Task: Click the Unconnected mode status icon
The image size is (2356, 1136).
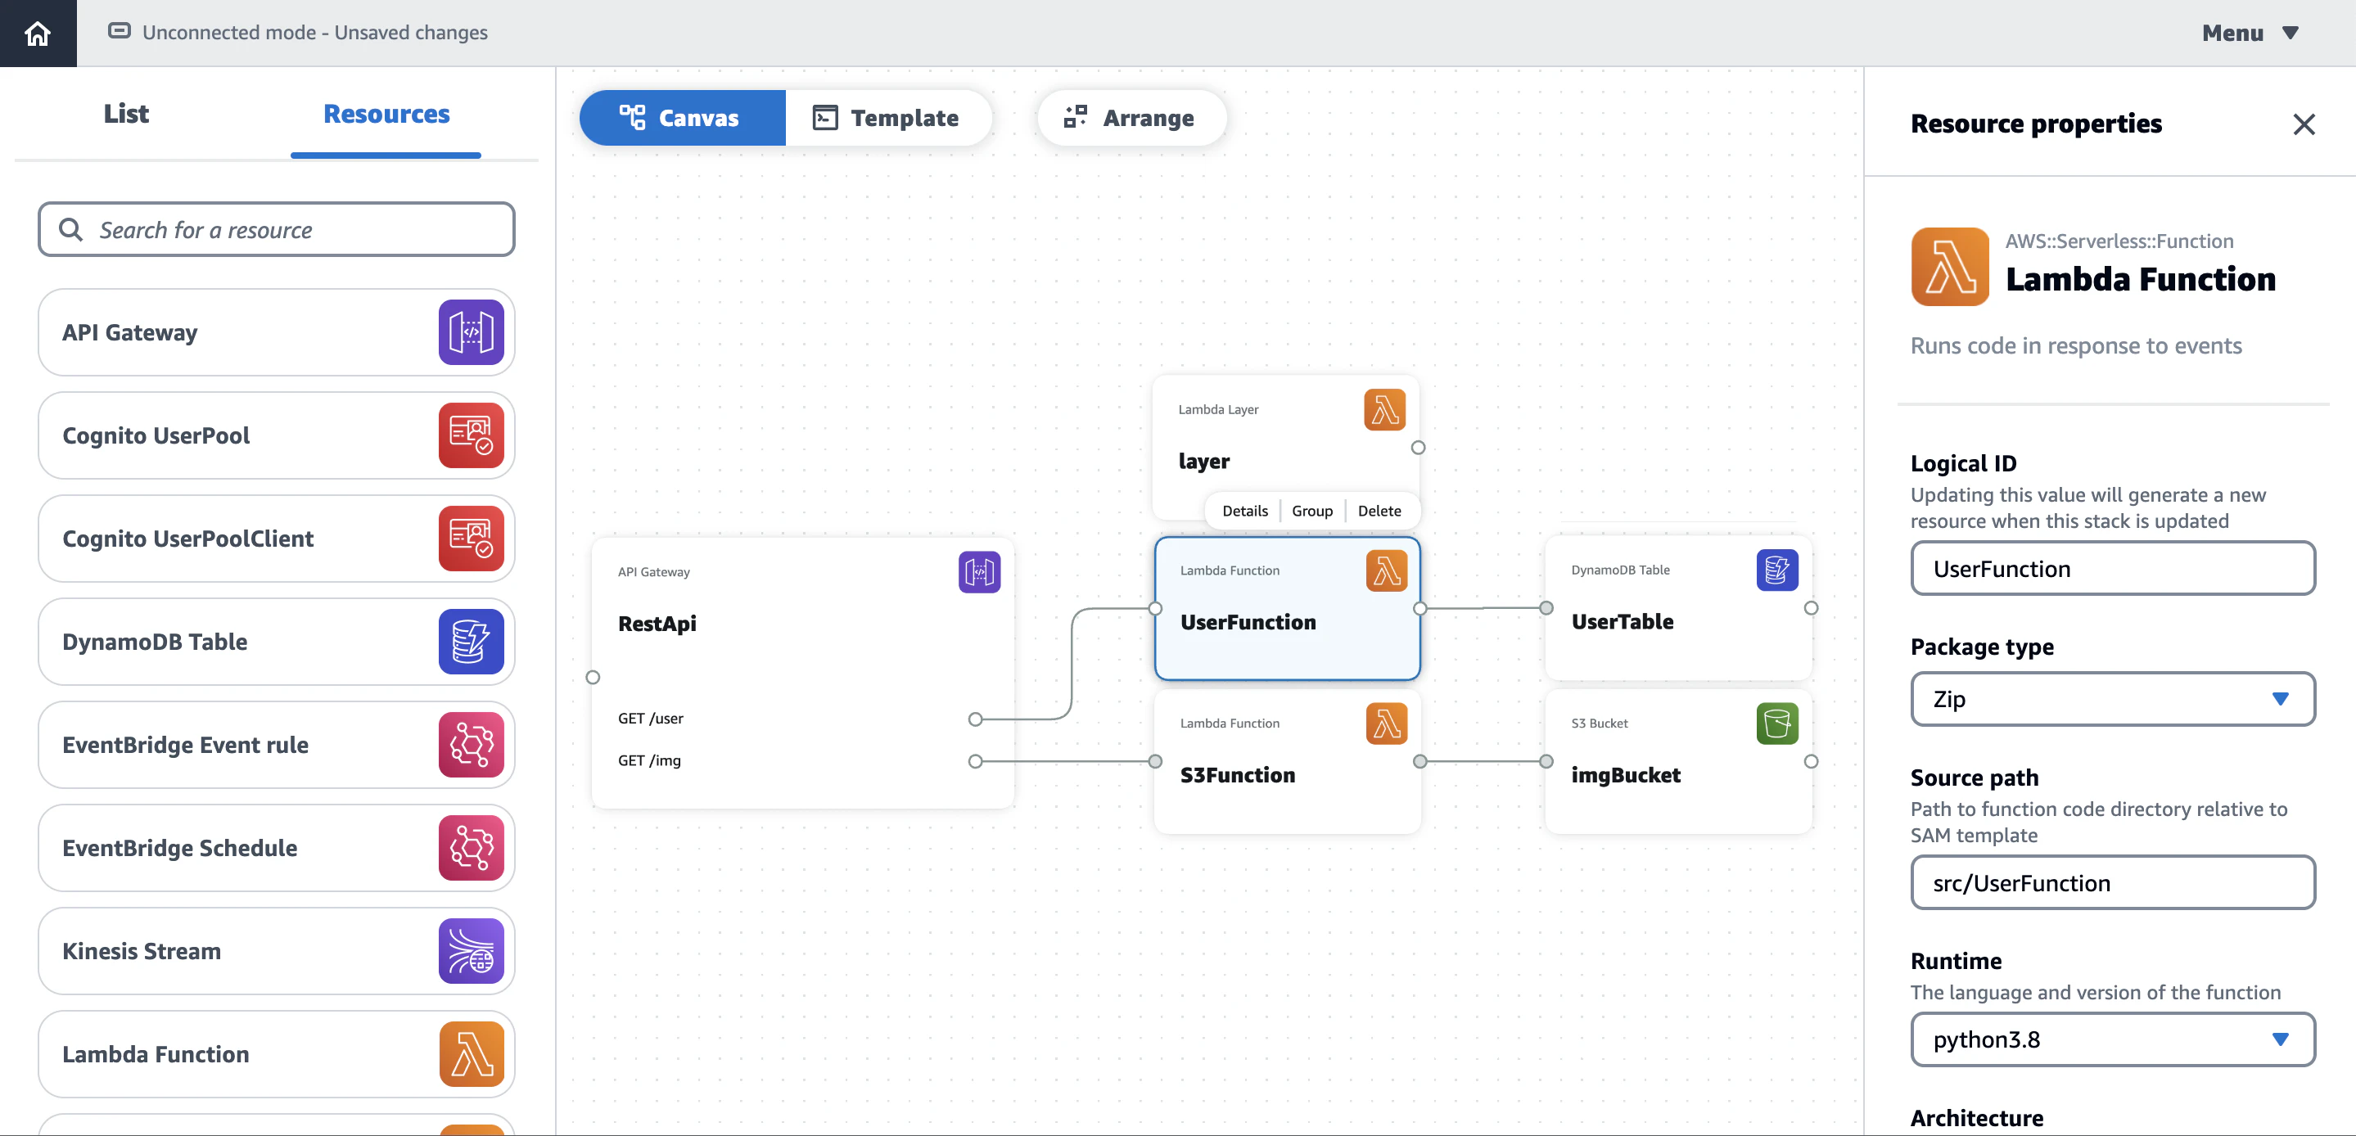Action: point(119,31)
